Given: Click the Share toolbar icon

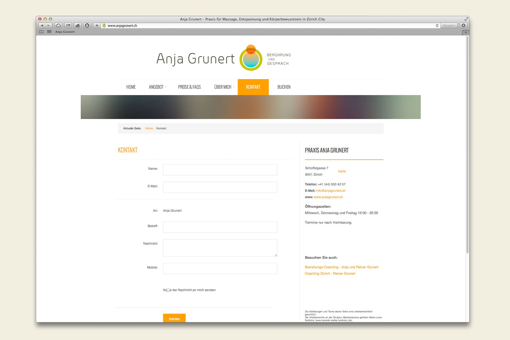Looking at the screenshot, I should [68, 25].
